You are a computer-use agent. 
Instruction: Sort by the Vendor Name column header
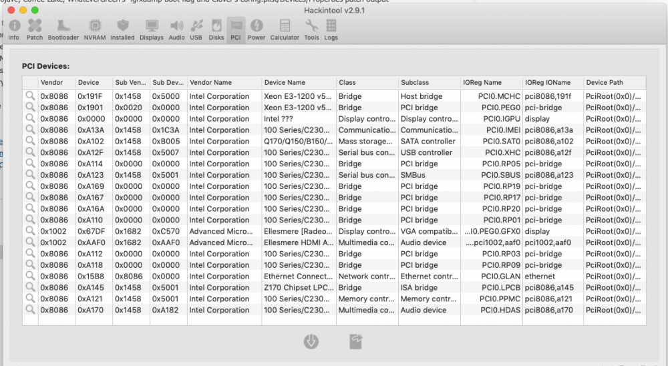tap(224, 82)
